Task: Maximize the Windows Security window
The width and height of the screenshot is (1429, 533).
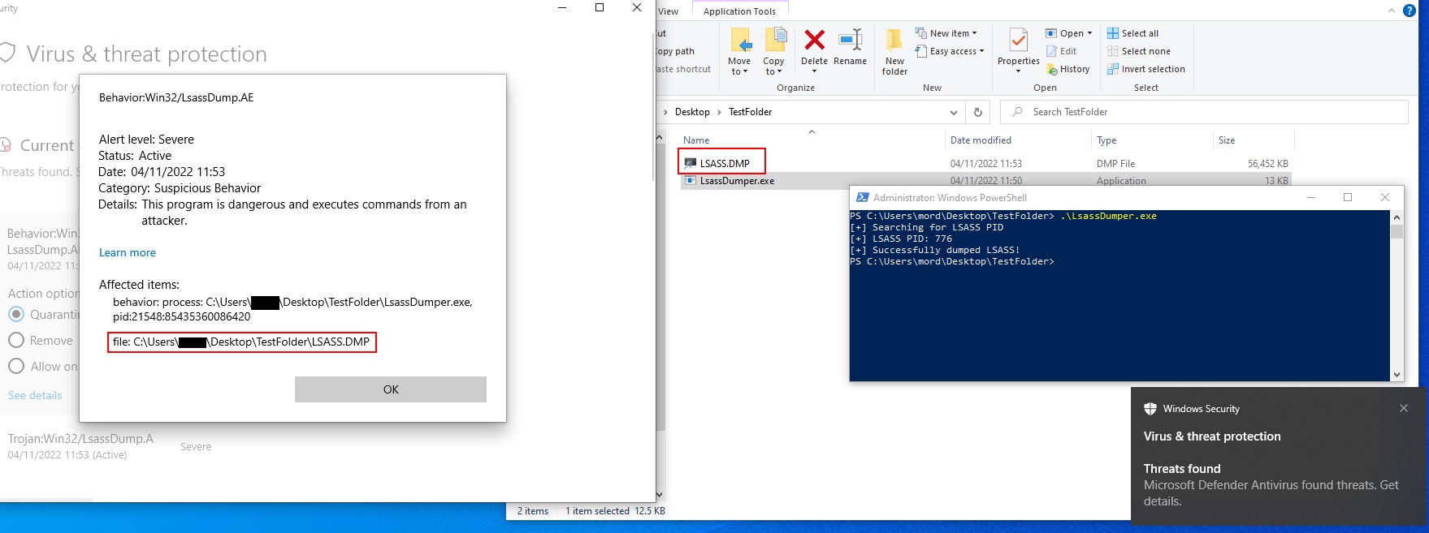Action: pyautogui.click(x=600, y=8)
